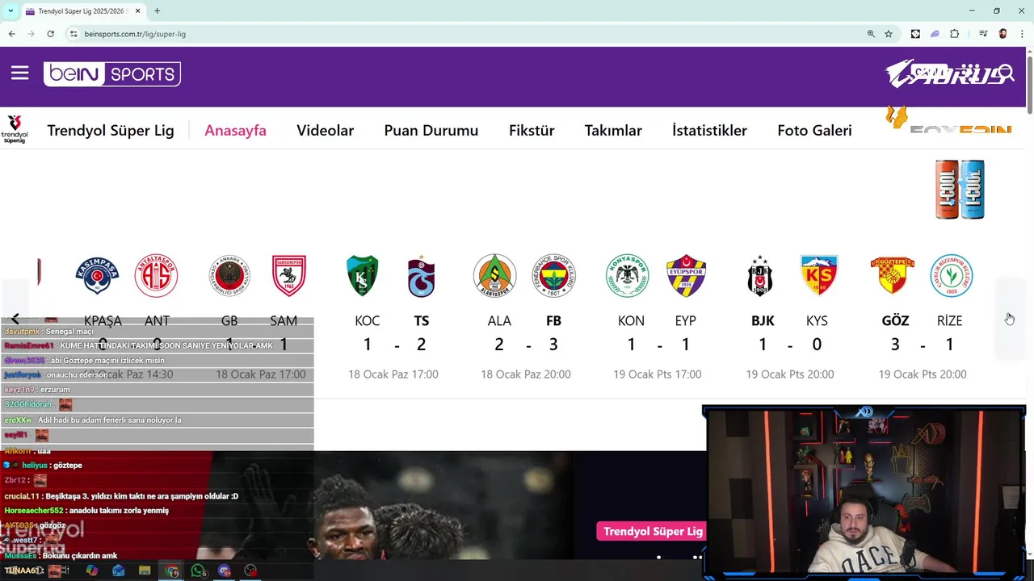Click the Trendyol Süper Lig heading link
This screenshot has width=1034, height=581.
(x=111, y=130)
